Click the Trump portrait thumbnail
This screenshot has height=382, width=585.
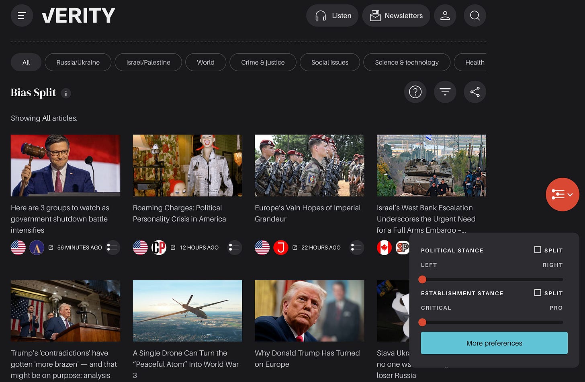click(x=309, y=311)
